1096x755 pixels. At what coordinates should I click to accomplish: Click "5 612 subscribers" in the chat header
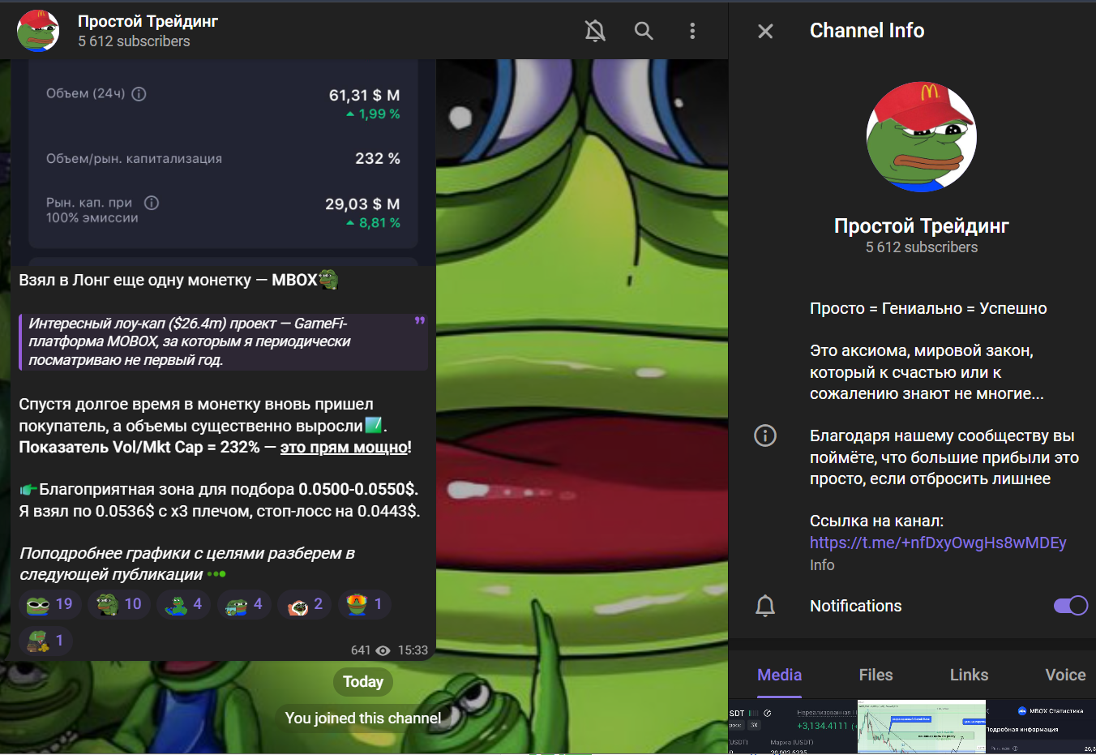tap(134, 41)
